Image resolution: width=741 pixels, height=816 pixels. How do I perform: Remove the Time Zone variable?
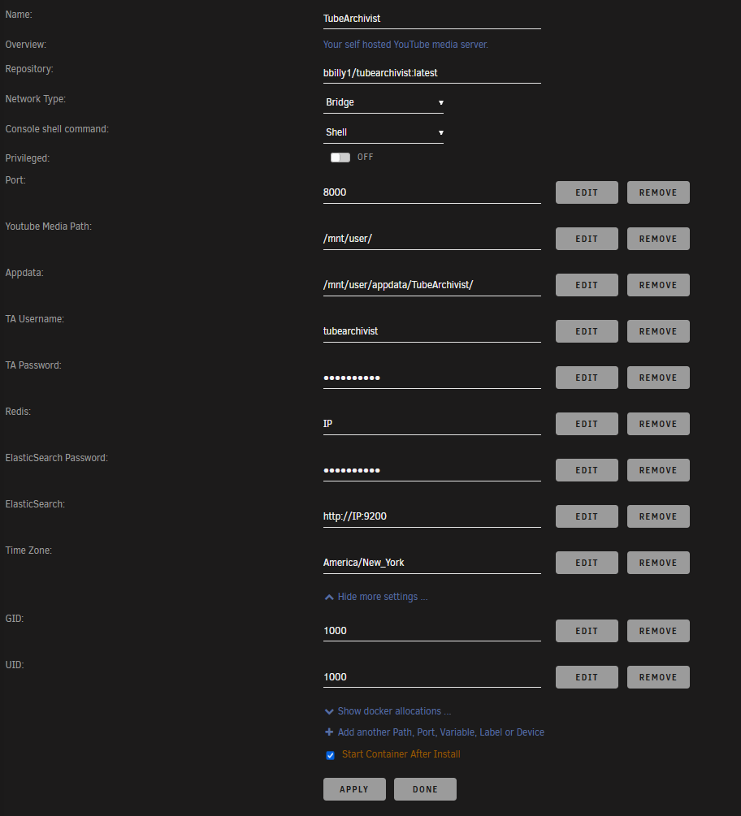(x=658, y=563)
